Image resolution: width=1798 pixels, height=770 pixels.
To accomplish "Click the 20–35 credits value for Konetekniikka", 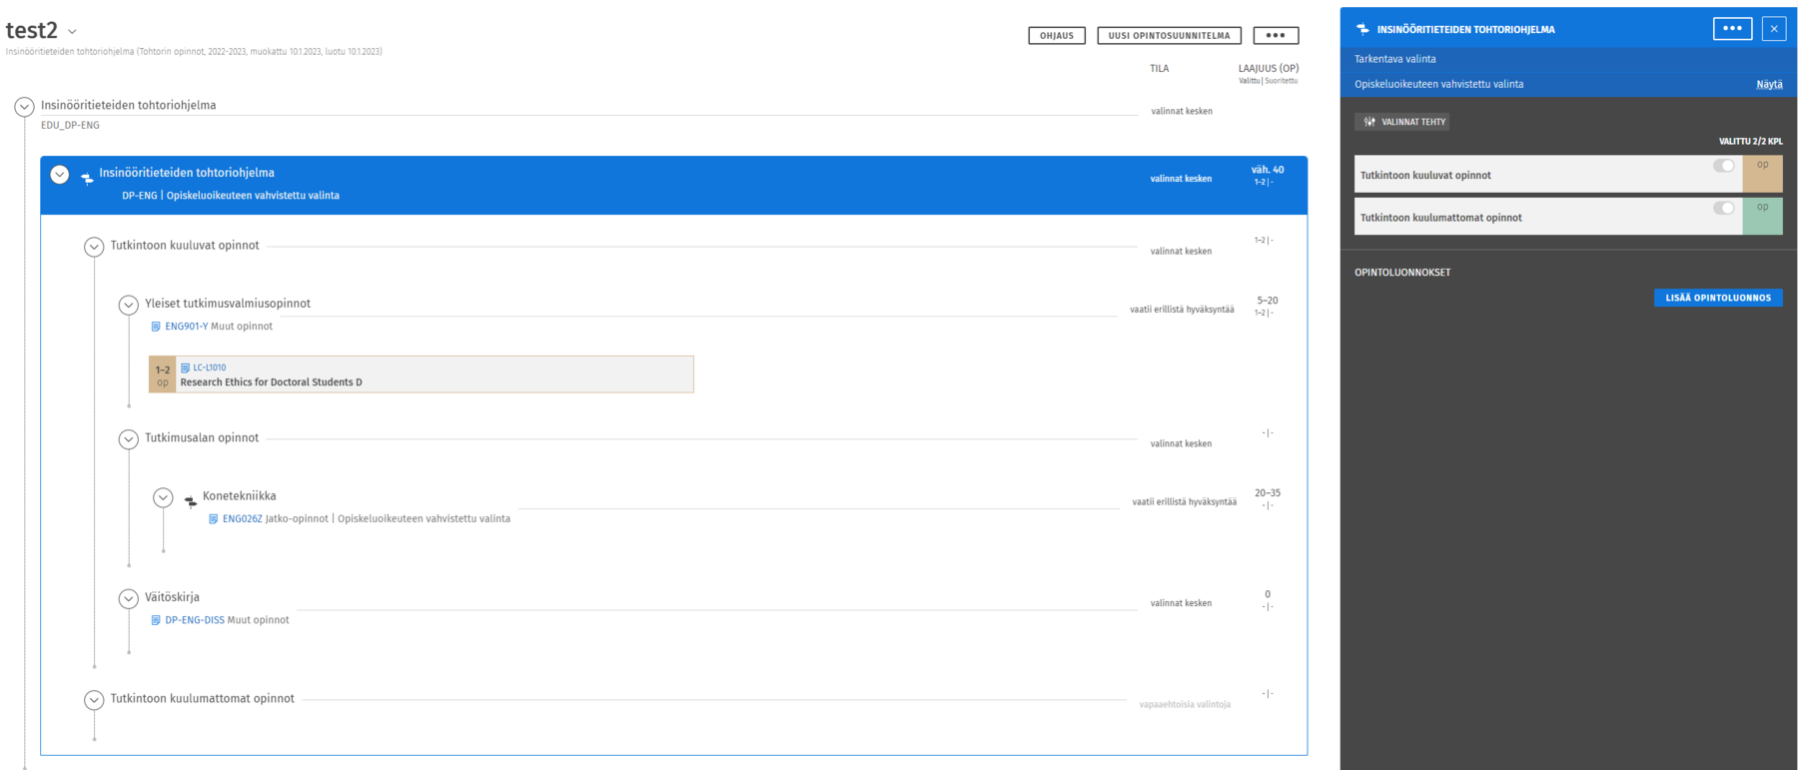I will (1268, 493).
